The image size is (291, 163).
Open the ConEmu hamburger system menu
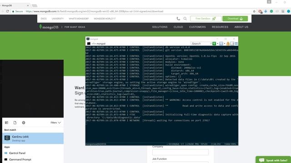pyautogui.click(x=236, y=43)
